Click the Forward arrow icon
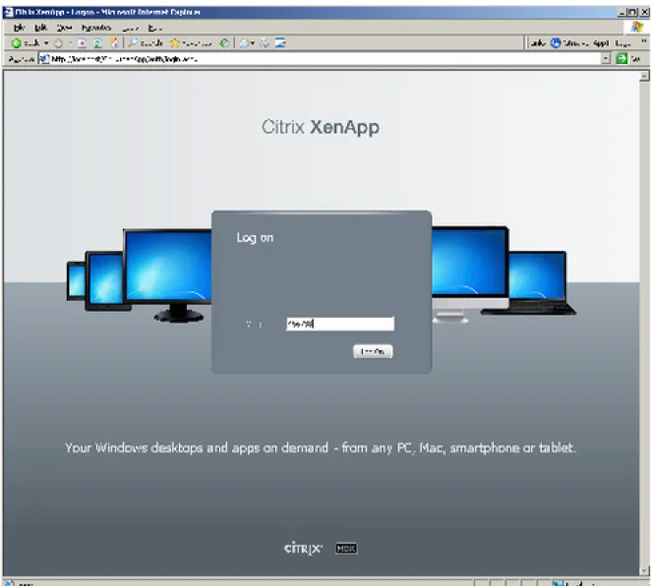Screen dimensions: 654x586 [x=59, y=43]
